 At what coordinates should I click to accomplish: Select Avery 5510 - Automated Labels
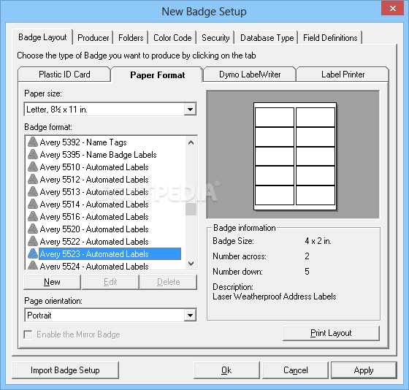click(x=94, y=167)
